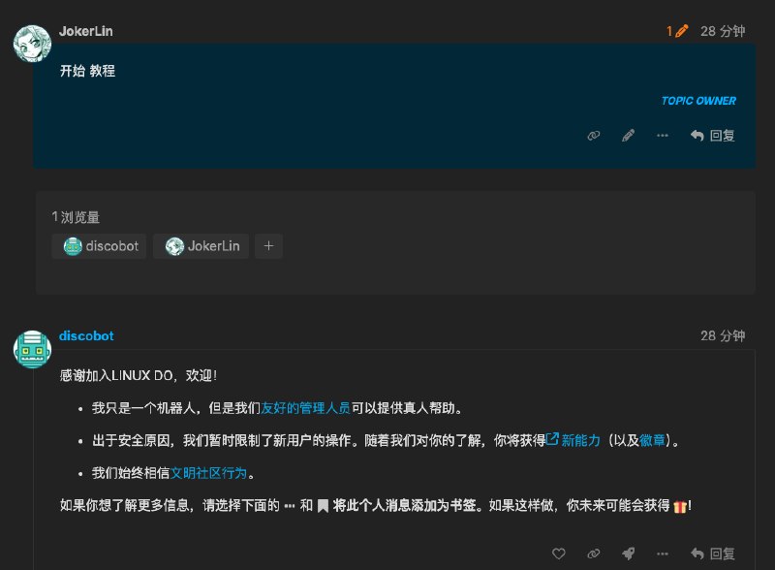Open the 新能力 external link
This screenshot has width=775, height=570.
pos(573,440)
